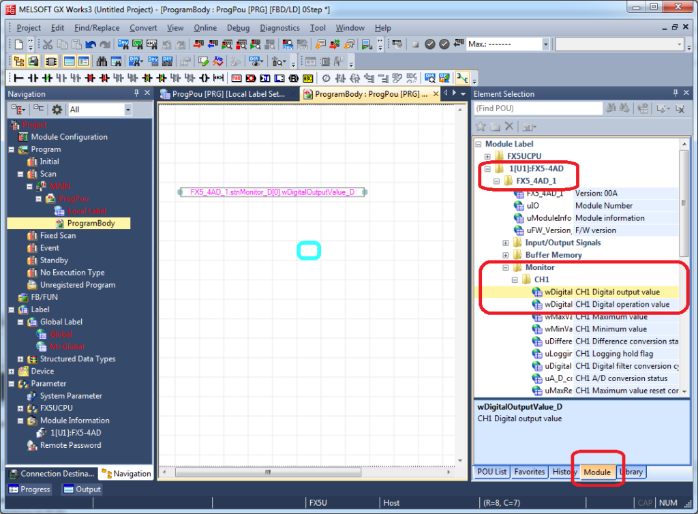Toggle pin on Navigation panel
This screenshot has width=698, height=514.
click(136, 93)
